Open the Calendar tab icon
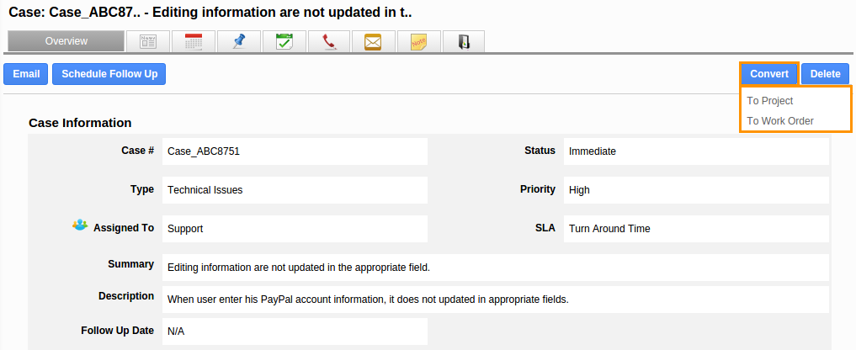The height and width of the screenshot is (350, 856). [193, 41]
